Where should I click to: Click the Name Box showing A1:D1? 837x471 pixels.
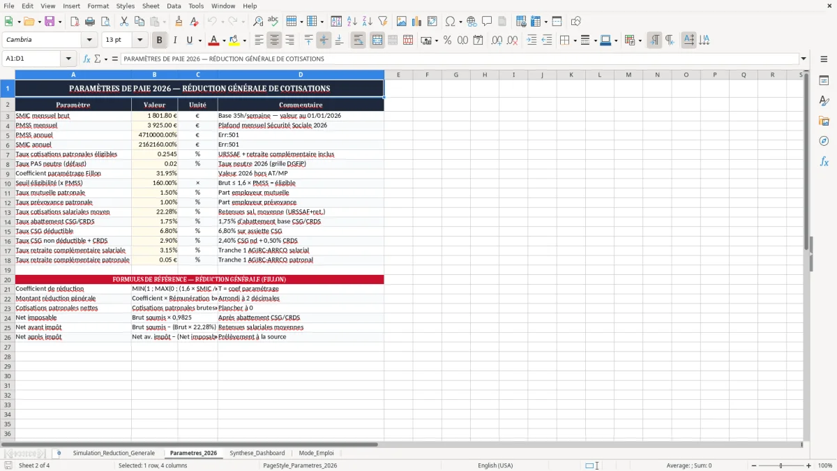[x=32, y=59]
